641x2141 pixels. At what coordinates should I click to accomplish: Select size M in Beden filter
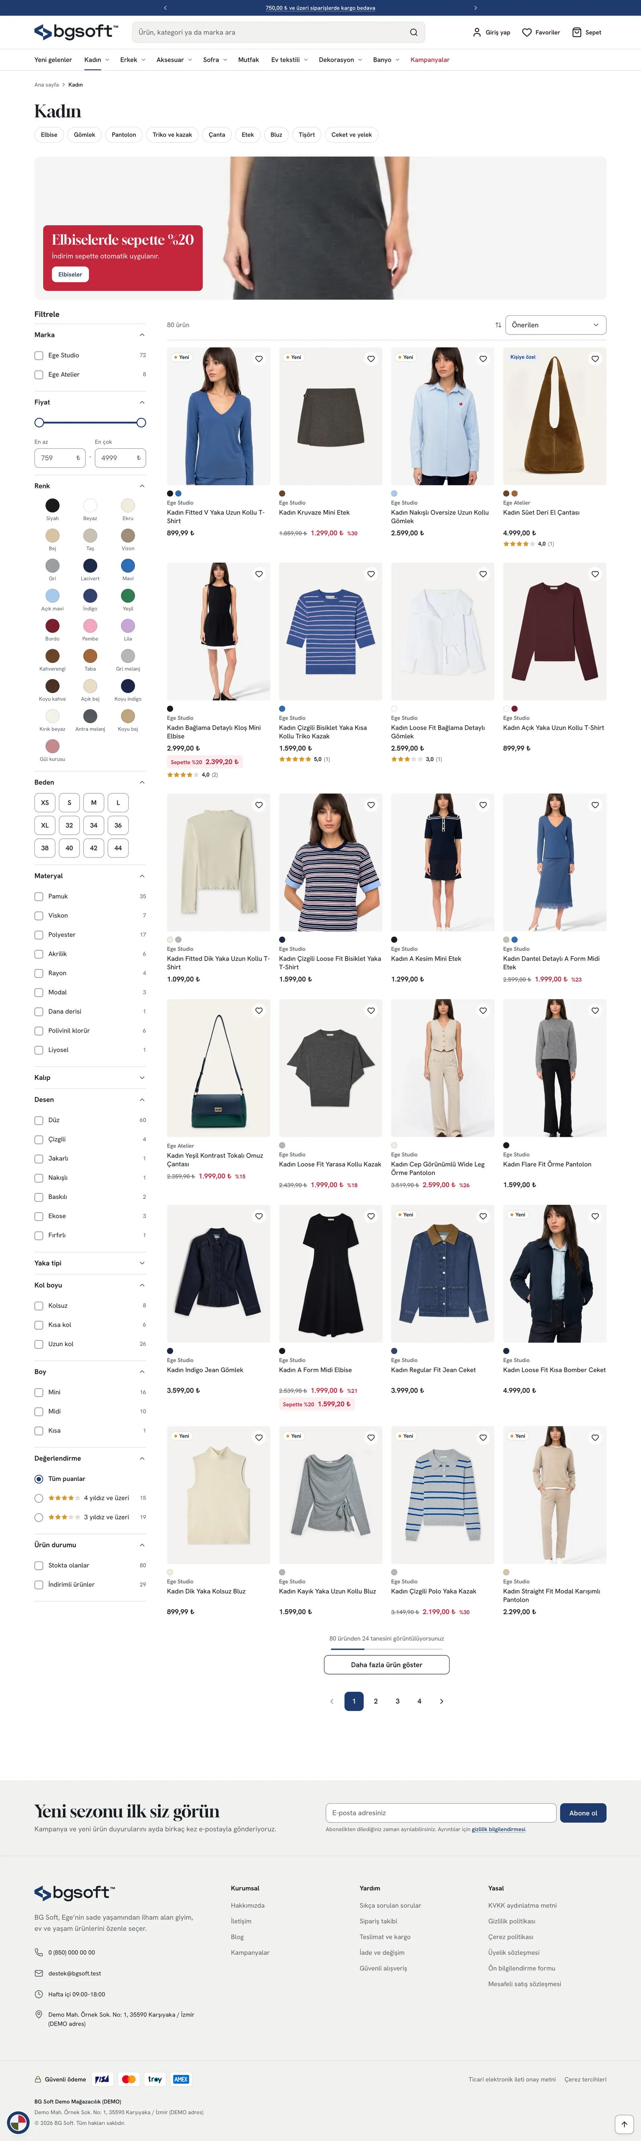[94, 803]
